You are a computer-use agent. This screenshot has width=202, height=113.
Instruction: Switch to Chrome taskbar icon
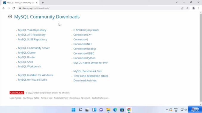[x=129, y=110]
